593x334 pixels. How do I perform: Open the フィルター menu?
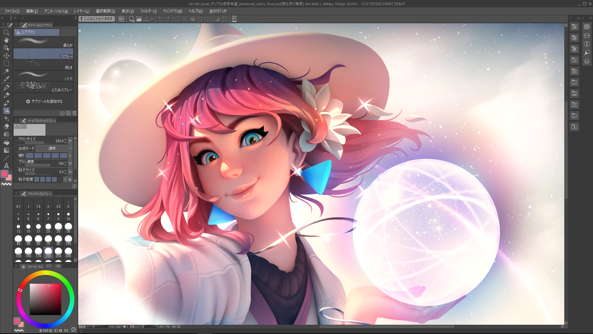[148, 11]
